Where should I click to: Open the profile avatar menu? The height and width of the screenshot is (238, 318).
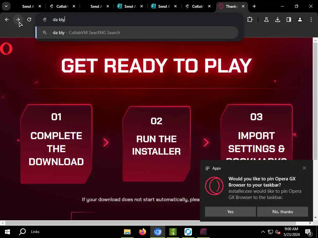click(300, 20)
